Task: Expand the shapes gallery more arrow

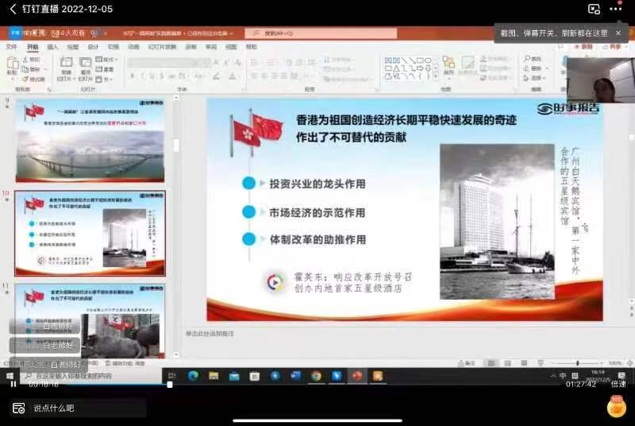Action: pyautogui.click(x=435, y=76)
